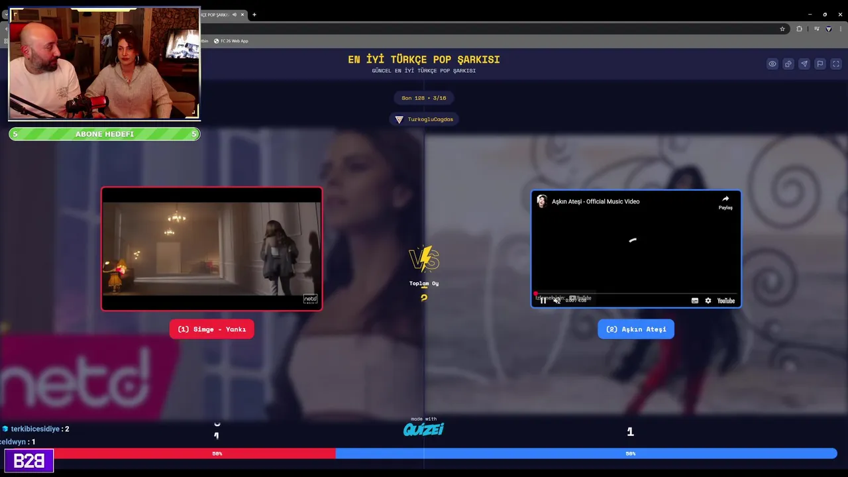The width and height of the screenshot is (848, 477).
Task: Click the Paylaş share arrow on the video
Action: tap(725, 202)
